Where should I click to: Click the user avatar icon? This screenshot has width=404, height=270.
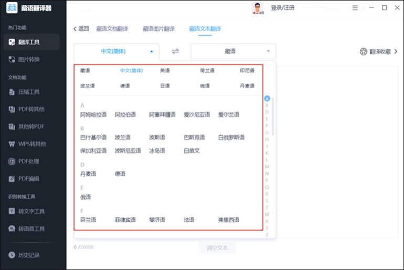pos(258,8)
